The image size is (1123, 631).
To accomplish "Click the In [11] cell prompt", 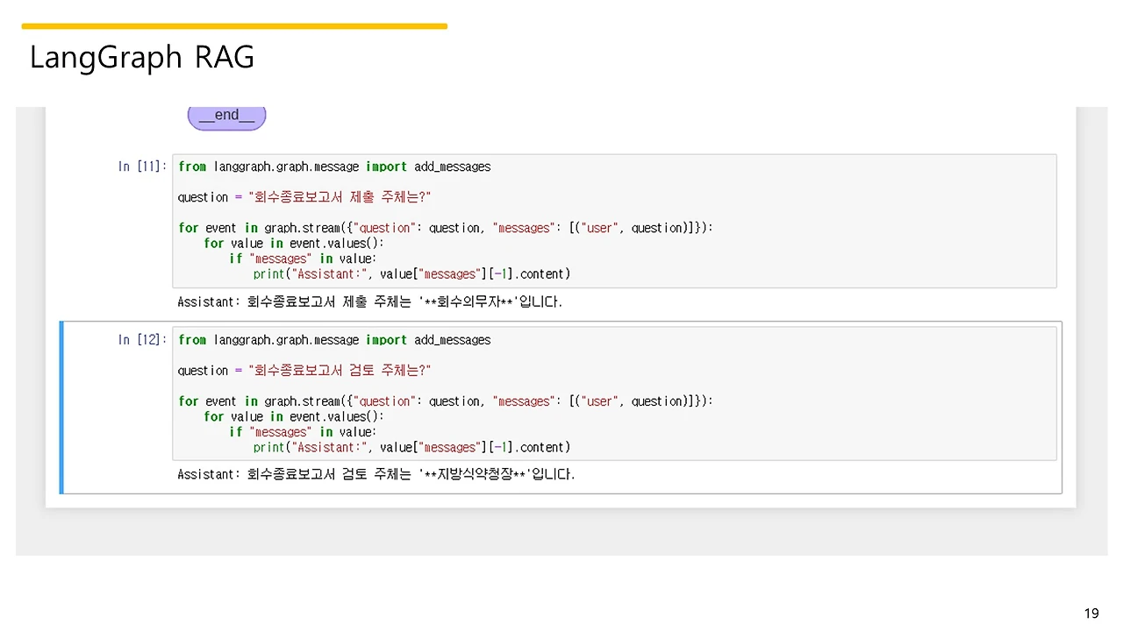I will [142, 167].
